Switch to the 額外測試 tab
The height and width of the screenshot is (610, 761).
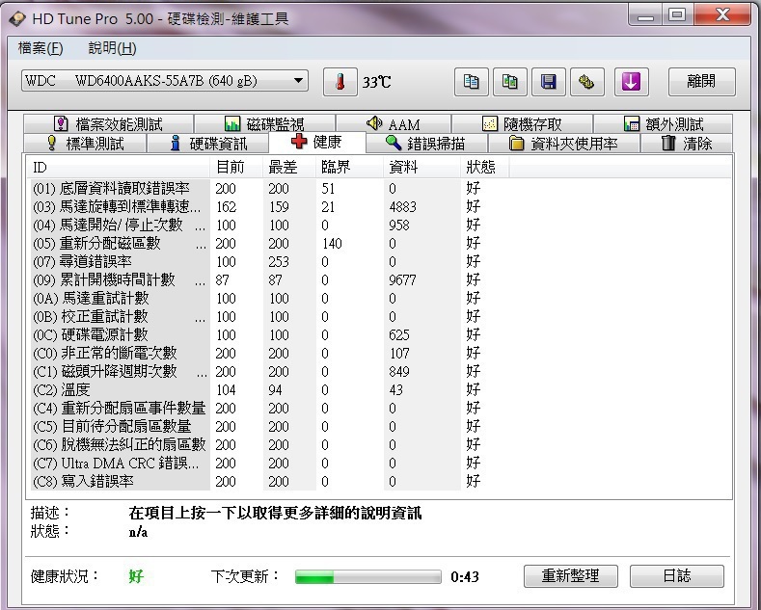click(663, 123)
